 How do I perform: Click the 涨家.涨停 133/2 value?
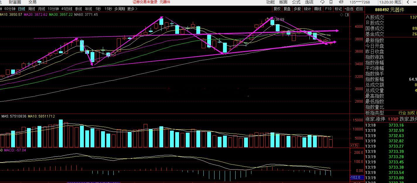click(x=393, y=119)
